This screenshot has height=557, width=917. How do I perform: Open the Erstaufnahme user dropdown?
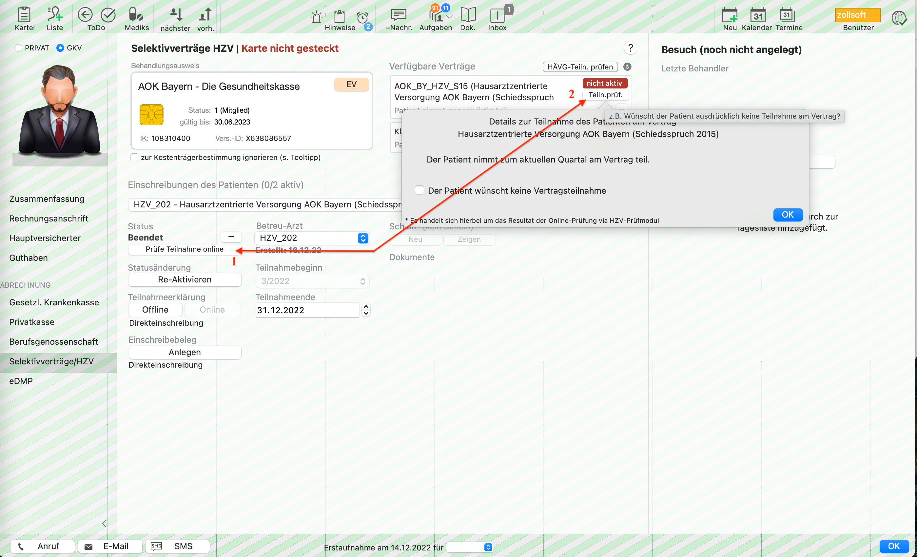470,547
